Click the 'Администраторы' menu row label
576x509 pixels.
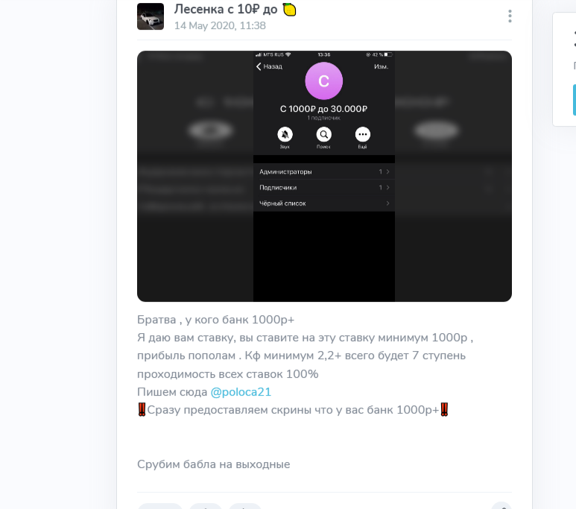(285, 171)
